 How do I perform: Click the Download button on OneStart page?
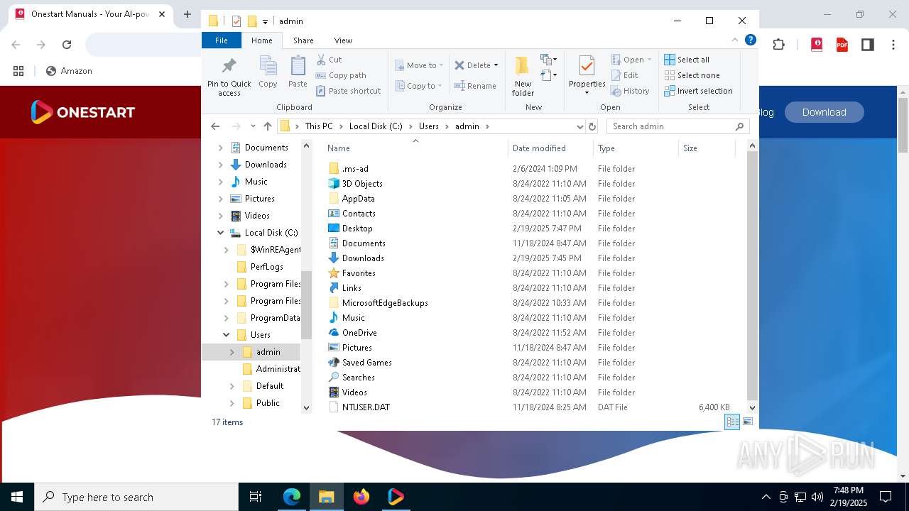point(824,112)
